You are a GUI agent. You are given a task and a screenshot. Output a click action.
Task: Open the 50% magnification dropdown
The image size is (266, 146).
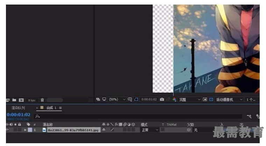pos(117,99)
